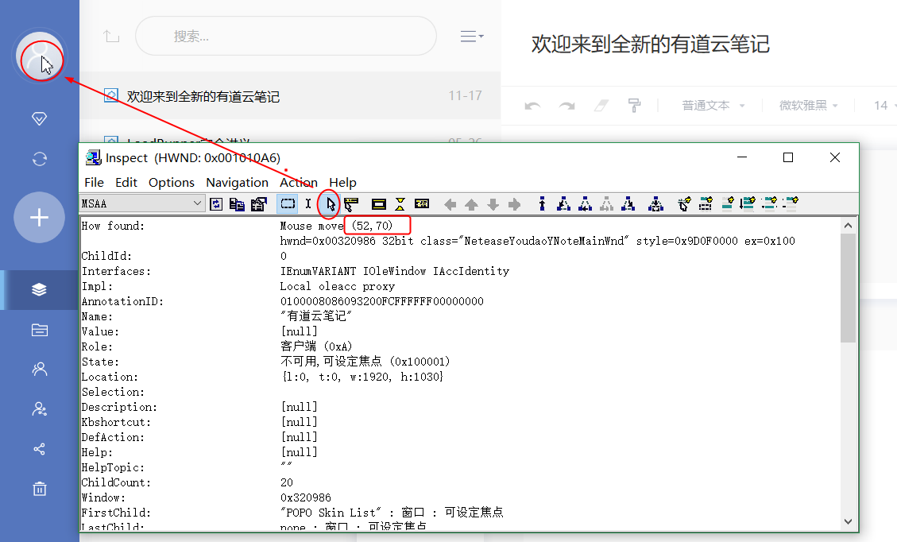Open the 普通文本 paragraph style dropdown
This screenshot has height=542, width=897.
coord(713,106)
